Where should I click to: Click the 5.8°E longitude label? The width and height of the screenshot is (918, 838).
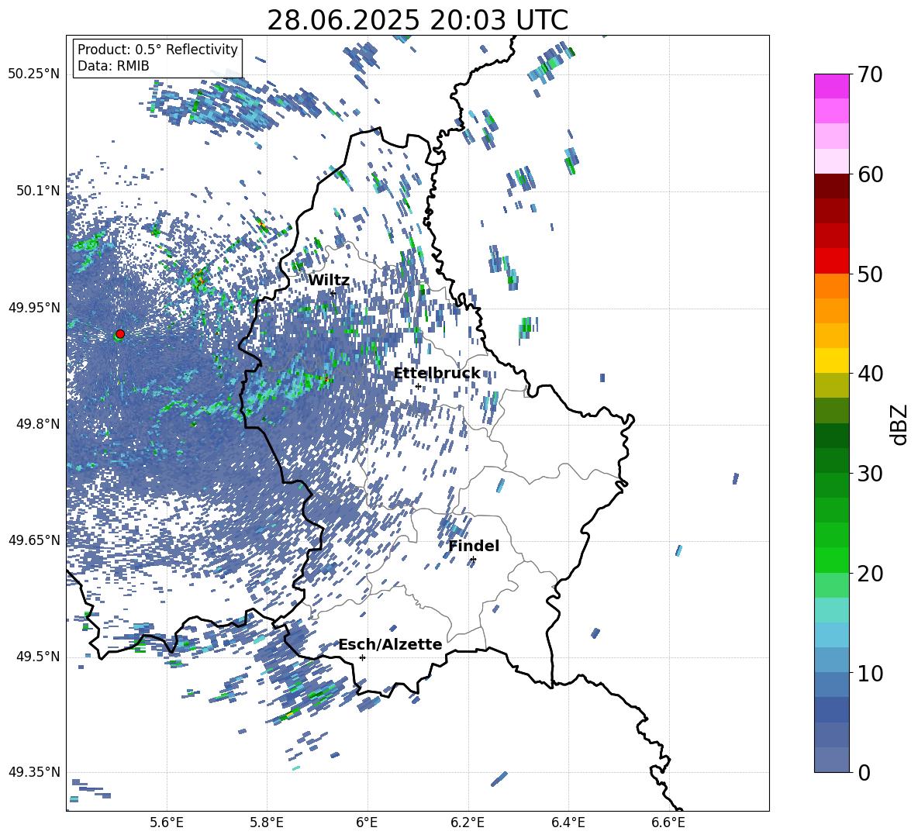267,822
